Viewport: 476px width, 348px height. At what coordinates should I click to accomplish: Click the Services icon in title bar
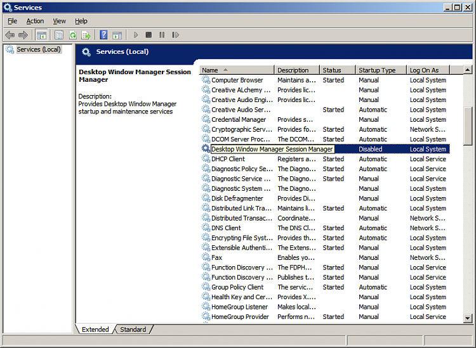click(x=8, y=7)
